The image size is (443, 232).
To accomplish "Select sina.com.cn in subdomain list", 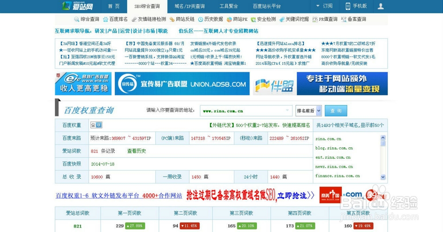I will (x=328, y=139).
